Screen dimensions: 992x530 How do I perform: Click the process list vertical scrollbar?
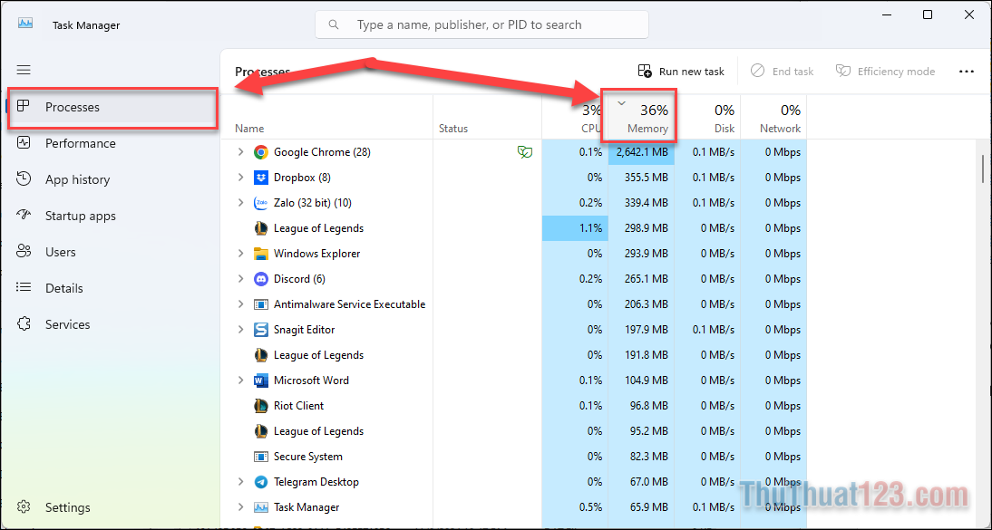click(982, 169)
